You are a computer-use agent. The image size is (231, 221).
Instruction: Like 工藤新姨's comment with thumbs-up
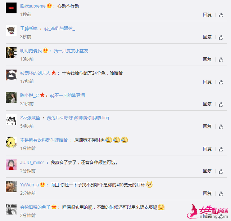tap(221, 37)
